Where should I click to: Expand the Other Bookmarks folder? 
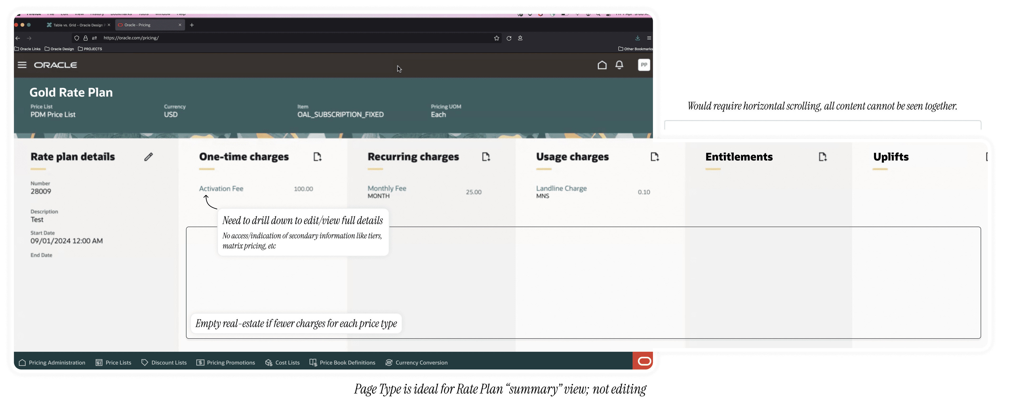(635, 49)
